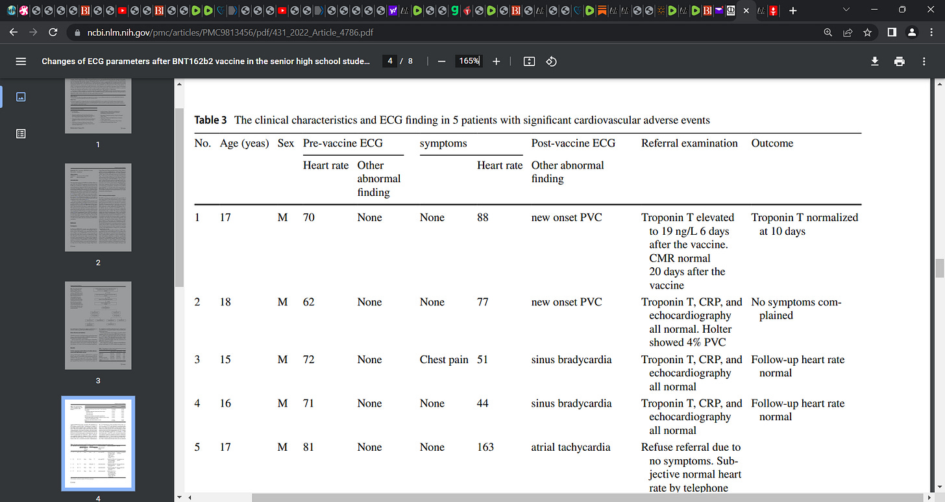
Task: Select page 2 thumbnail
Action: pos(98,208)
